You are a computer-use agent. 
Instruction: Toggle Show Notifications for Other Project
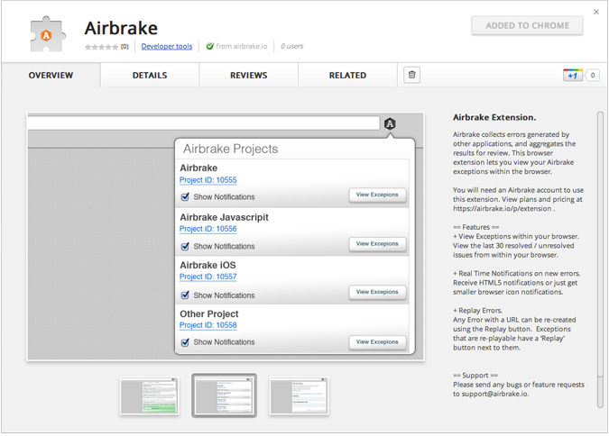pos(185,342)
